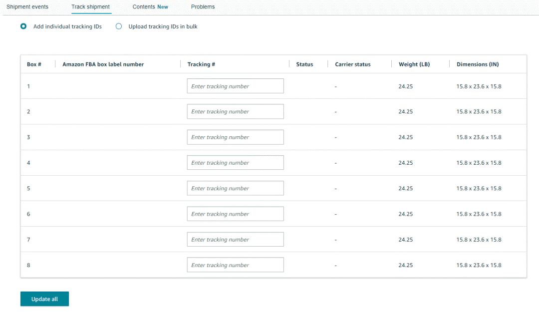Select Add individual tracking IDs option
The width and height of the screenshot is (539, 312).
pyautogui.click(x=23, y=26)
